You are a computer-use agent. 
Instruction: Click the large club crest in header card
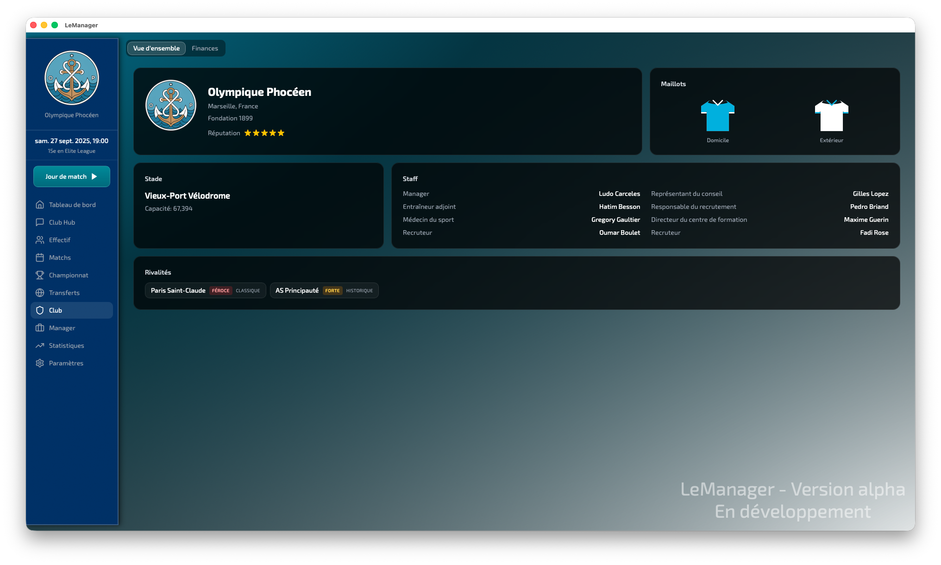171,105
